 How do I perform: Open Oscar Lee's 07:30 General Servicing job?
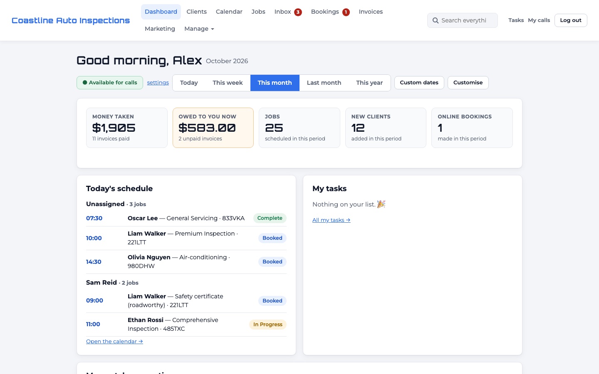[186, 218]
